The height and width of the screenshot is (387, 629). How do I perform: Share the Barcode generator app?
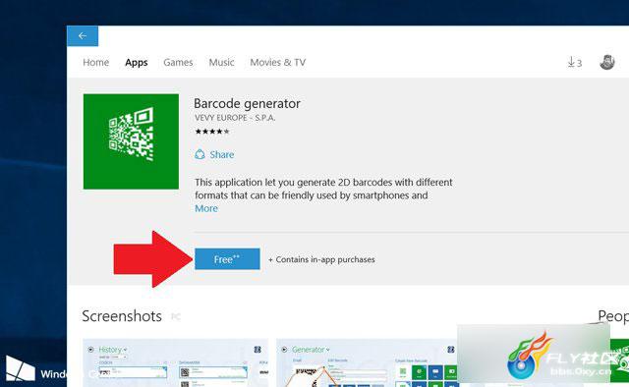(214, 154)
